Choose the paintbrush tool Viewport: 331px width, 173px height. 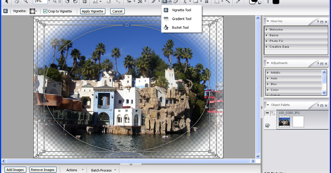tap(154, 2)
